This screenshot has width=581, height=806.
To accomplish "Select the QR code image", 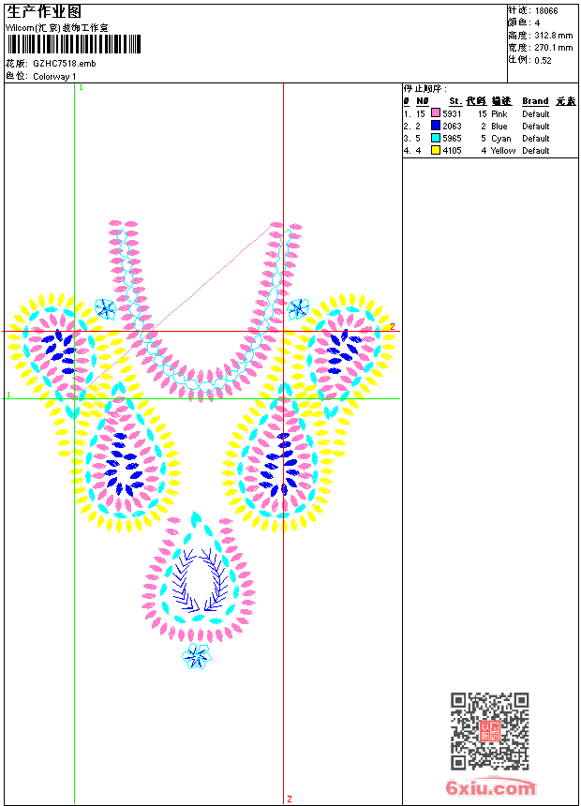I will [x=489, y=730].
